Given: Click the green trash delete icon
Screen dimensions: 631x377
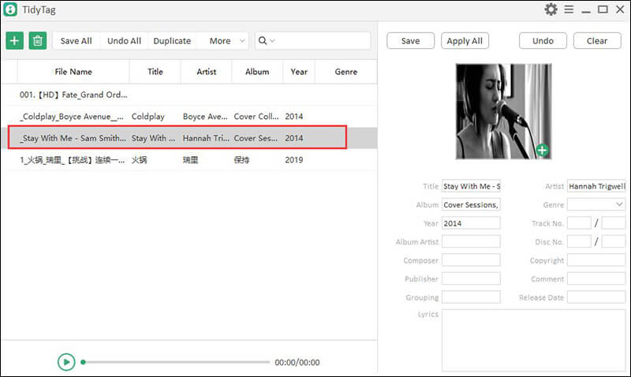Looking at the screenshot, I should coord(37,41).
